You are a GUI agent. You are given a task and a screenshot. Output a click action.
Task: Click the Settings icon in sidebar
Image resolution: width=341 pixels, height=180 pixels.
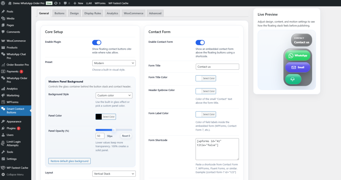3,159
